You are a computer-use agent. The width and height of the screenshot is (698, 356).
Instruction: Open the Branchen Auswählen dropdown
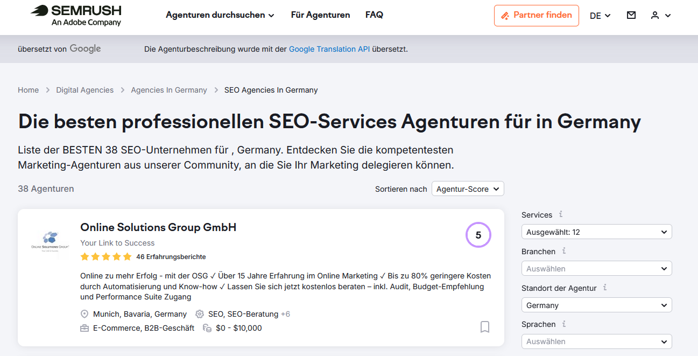(597, 268)
